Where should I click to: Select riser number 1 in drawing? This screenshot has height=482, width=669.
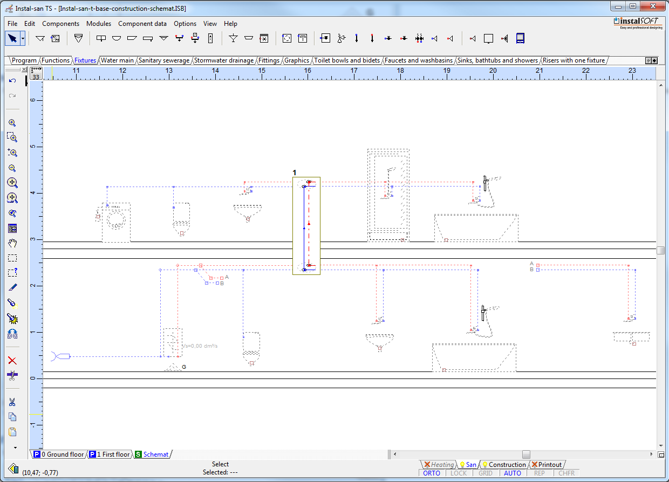[x=306, y=226]
